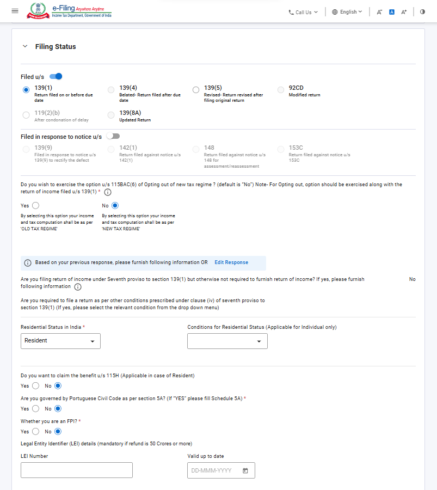Select the 148 notice radio button
437x490 pixels.
196,149
